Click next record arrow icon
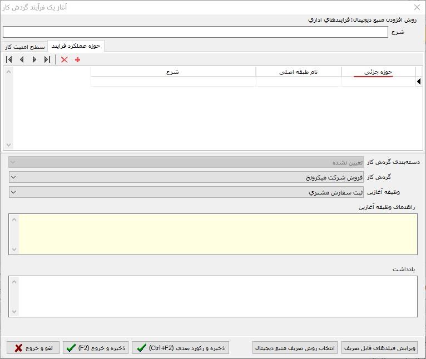This screenshot has width=426, height=359. point(34,59)
